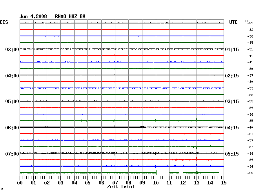Click minute tick label "00"

coord(20,183)
